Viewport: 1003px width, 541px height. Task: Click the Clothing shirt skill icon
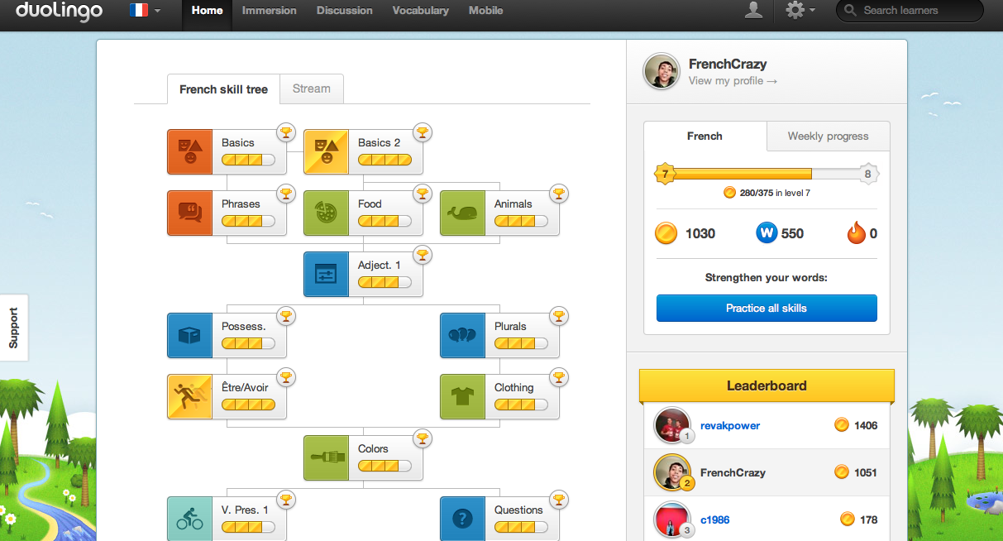coord(462,396)
